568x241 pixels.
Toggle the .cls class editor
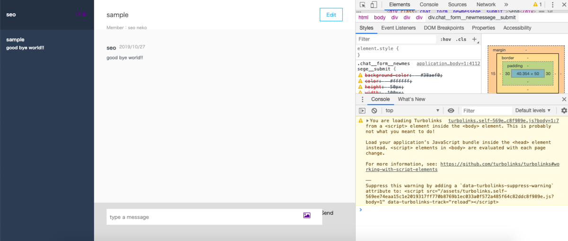point(461,39)
